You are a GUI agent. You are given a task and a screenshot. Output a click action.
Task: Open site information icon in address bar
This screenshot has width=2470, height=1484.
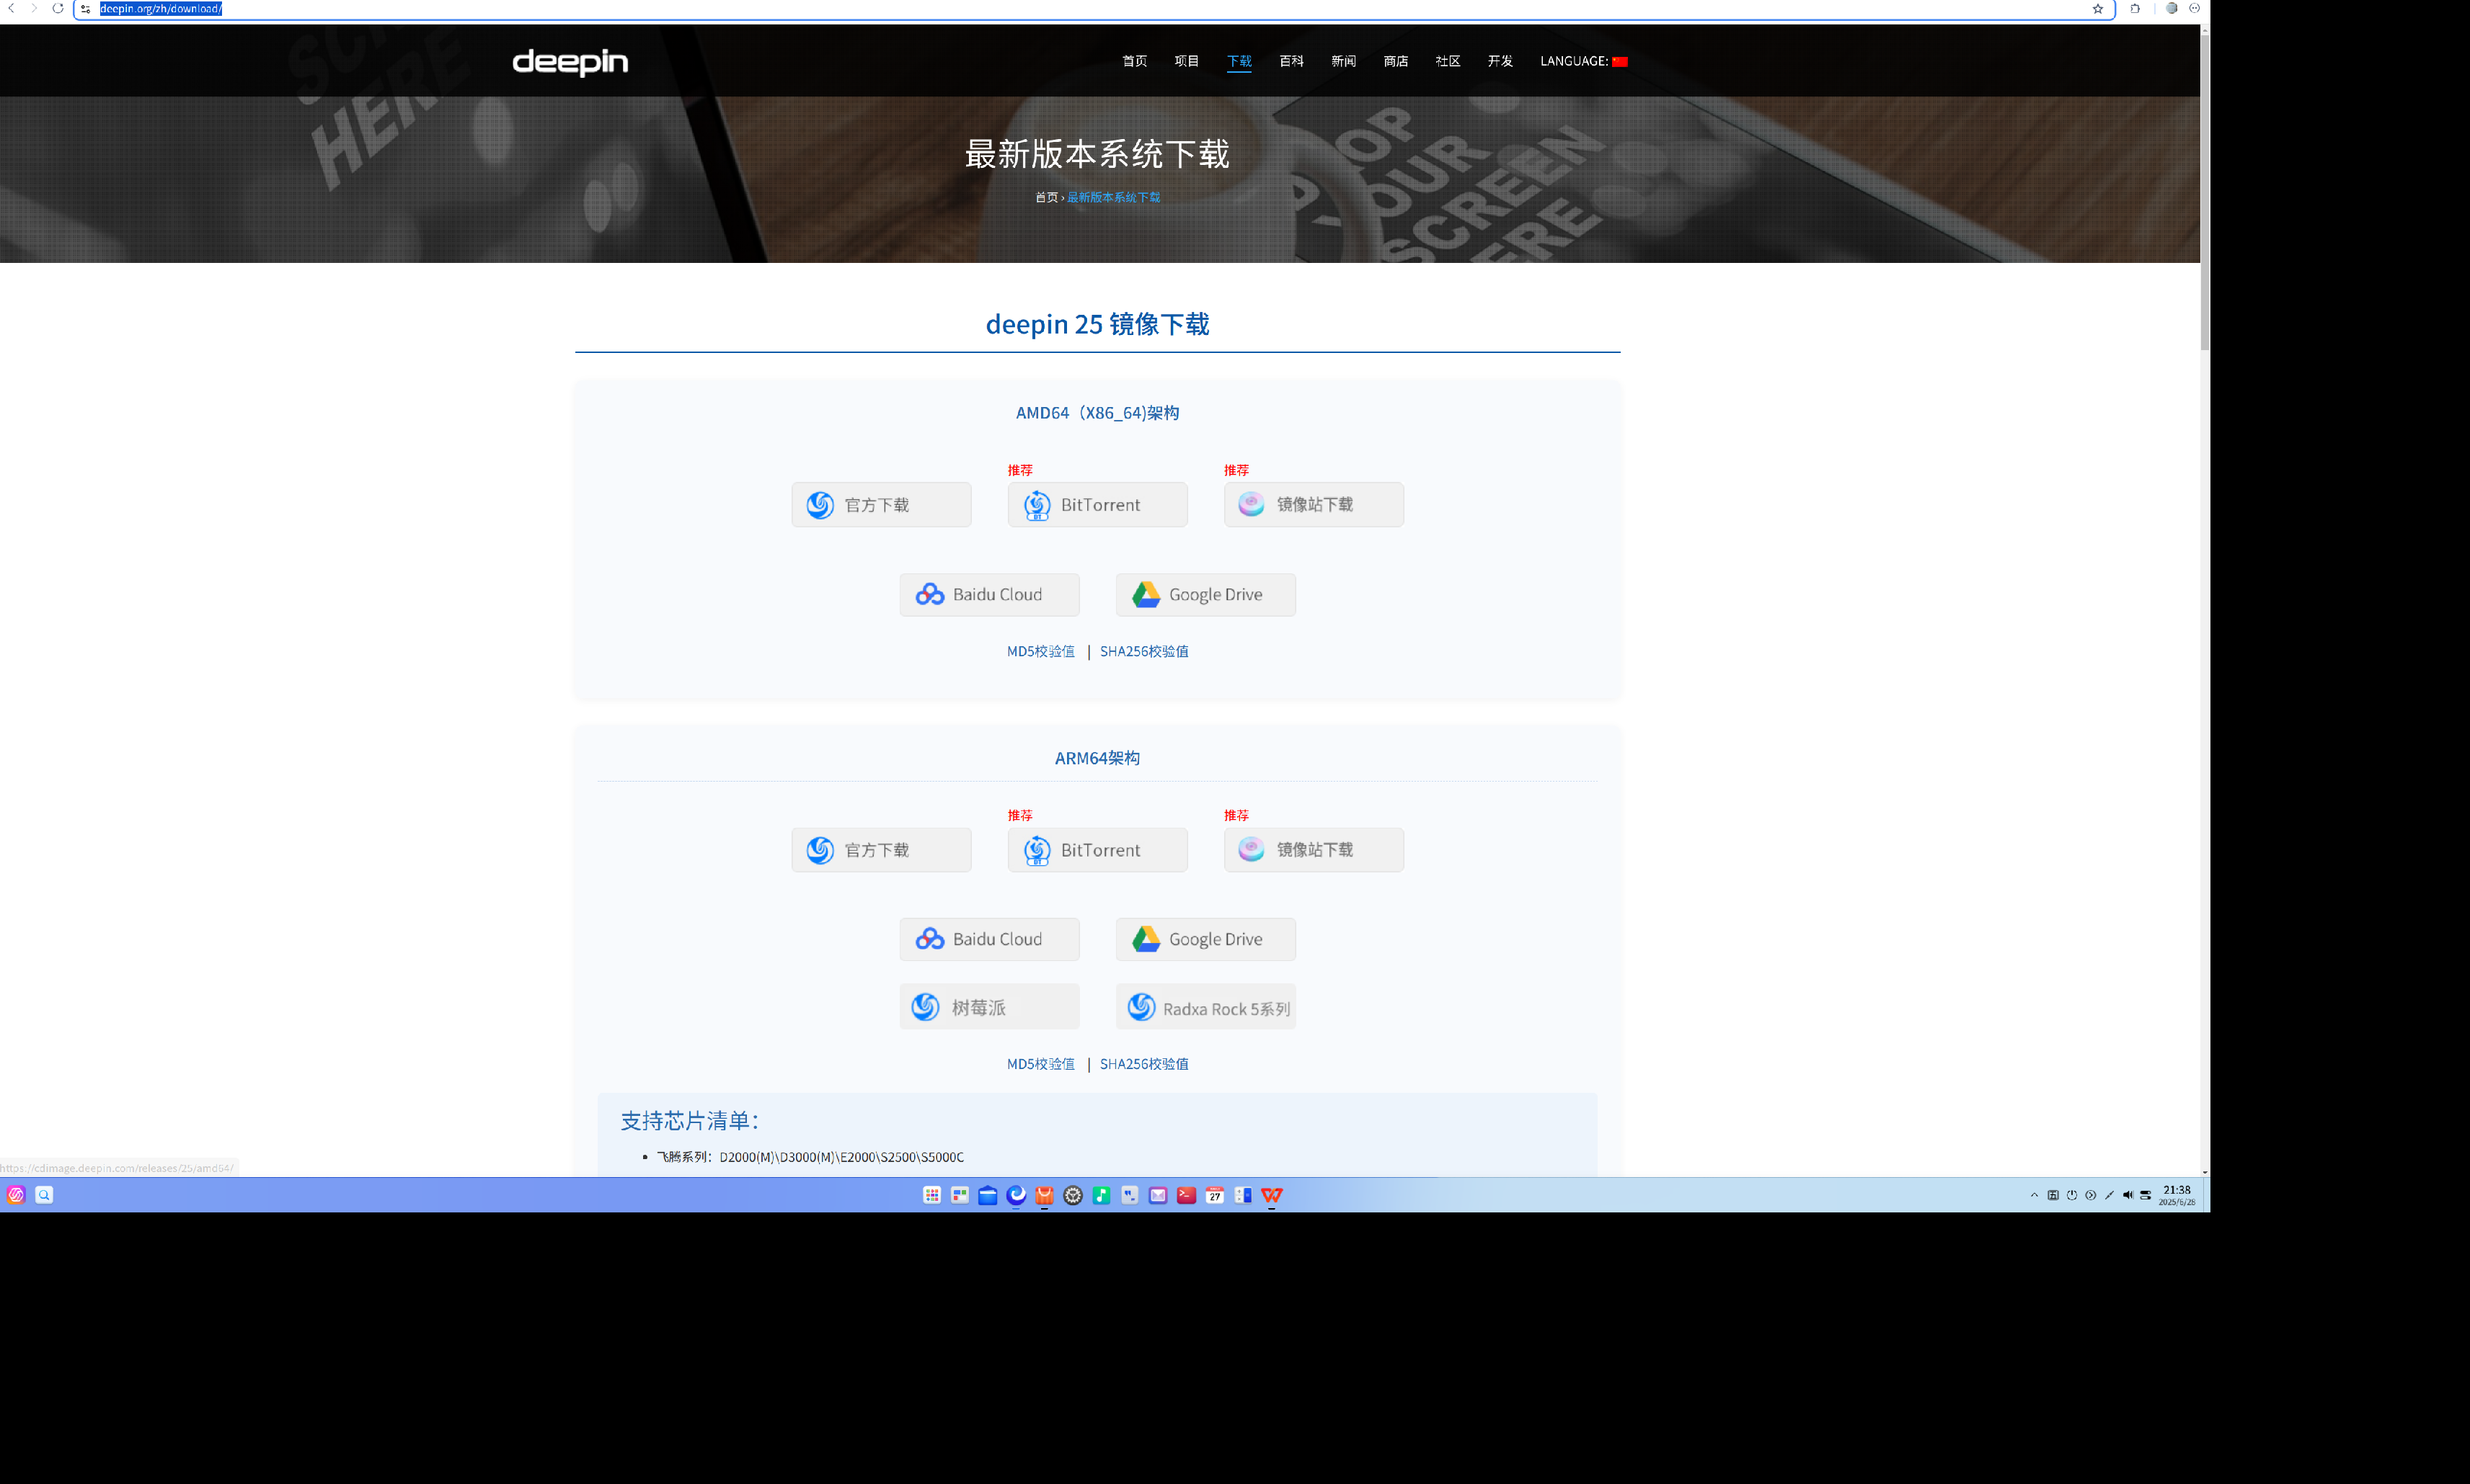(85, 9)
